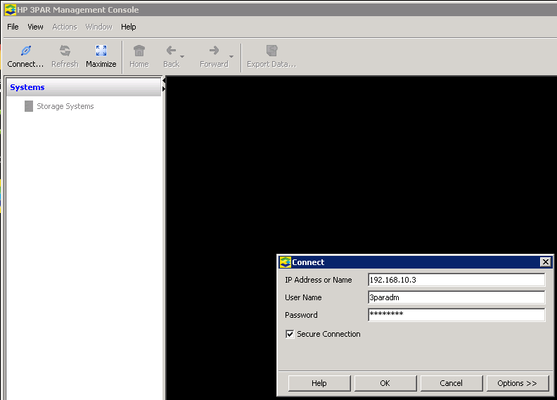The height and width of the screenshot is (400, 557).
Task: Click the Help button in Connect dialog
Action: (319, 383)
